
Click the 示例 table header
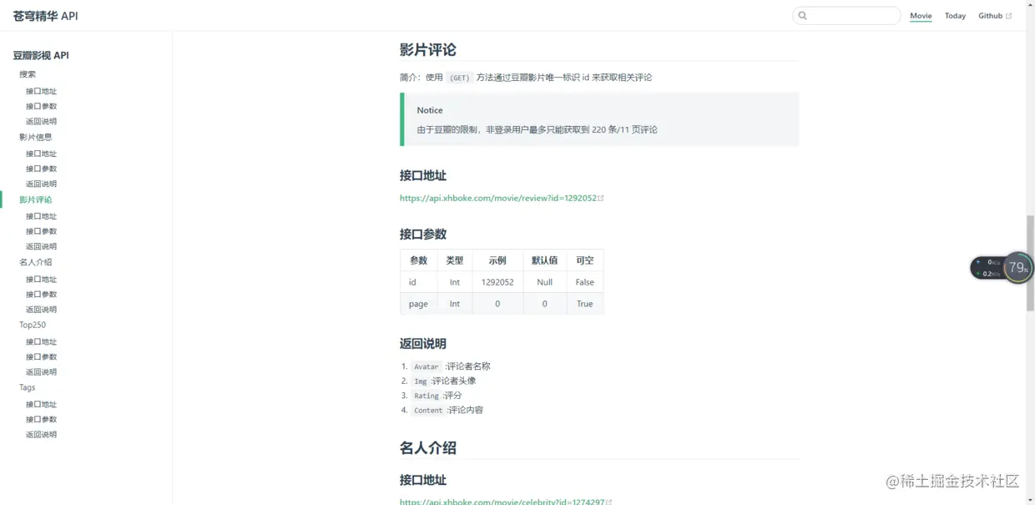[497, 260]
